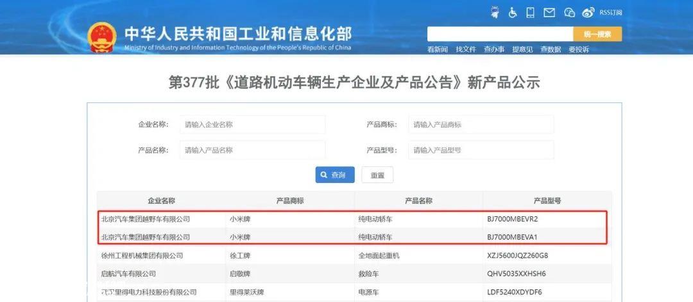Click the 产品型号 column header
This screenshot has width=693, height=302.
point(547,201)
